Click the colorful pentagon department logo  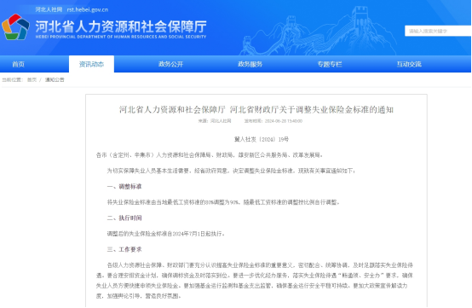(15, 27)
